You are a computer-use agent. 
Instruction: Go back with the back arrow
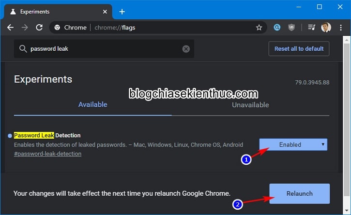[10, 28]
